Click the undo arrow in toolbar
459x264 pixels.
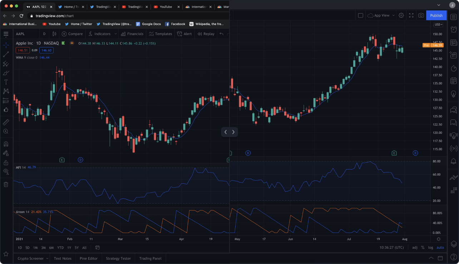pyautogui.click(x=222, y=34)
